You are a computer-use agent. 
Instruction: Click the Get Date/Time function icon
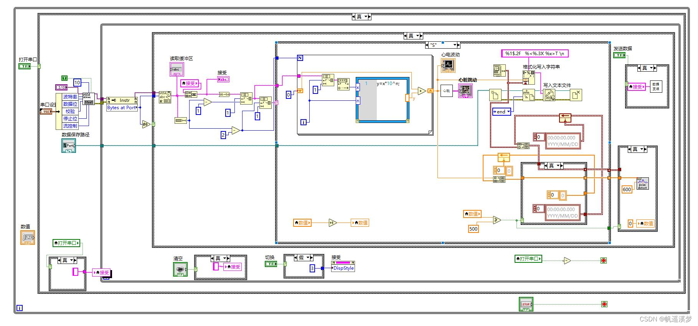pyautogui.click(x=499, y=71)
